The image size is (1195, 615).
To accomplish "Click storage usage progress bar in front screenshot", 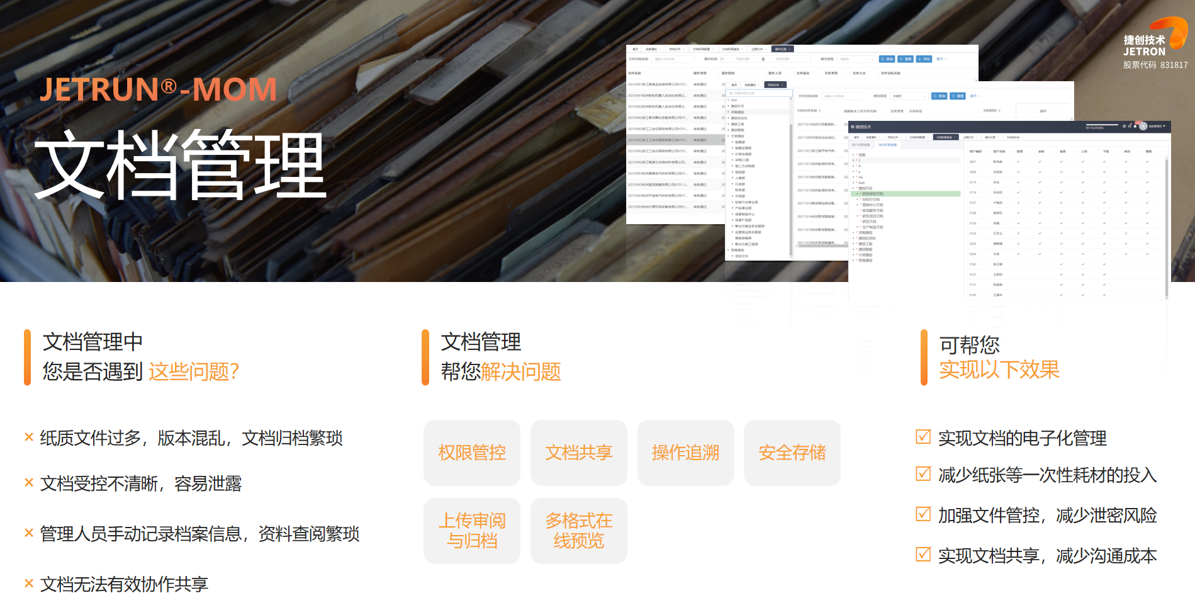I will click(1102, 125).
